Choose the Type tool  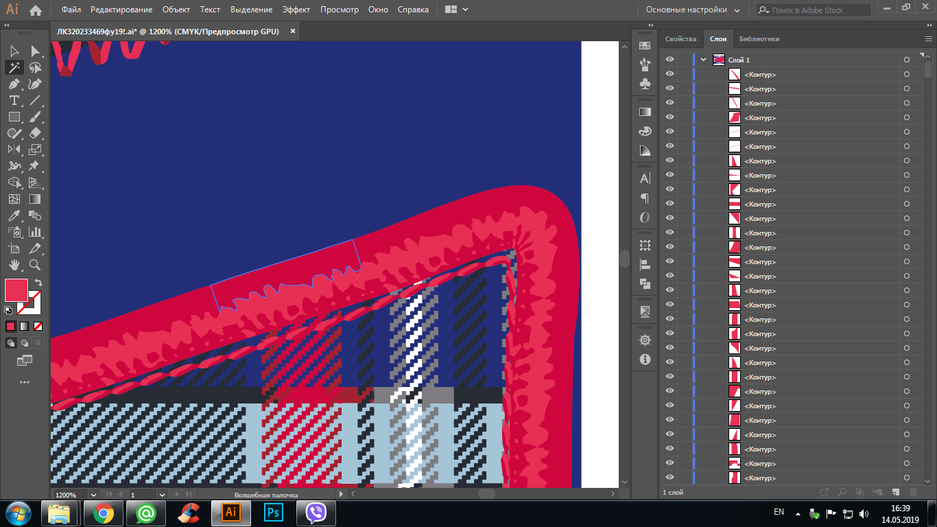tap(14, 101)
